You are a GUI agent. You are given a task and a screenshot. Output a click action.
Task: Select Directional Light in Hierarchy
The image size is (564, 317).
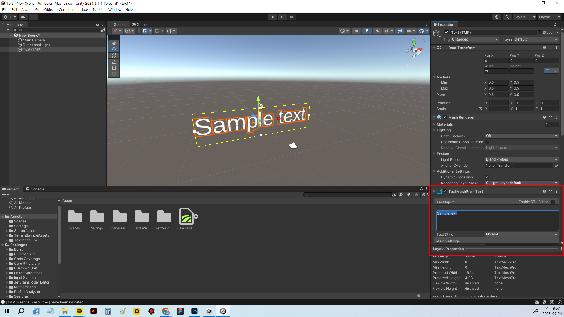[x=36, y=45]
